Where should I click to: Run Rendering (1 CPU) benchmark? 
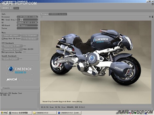[x=12, y=46]
